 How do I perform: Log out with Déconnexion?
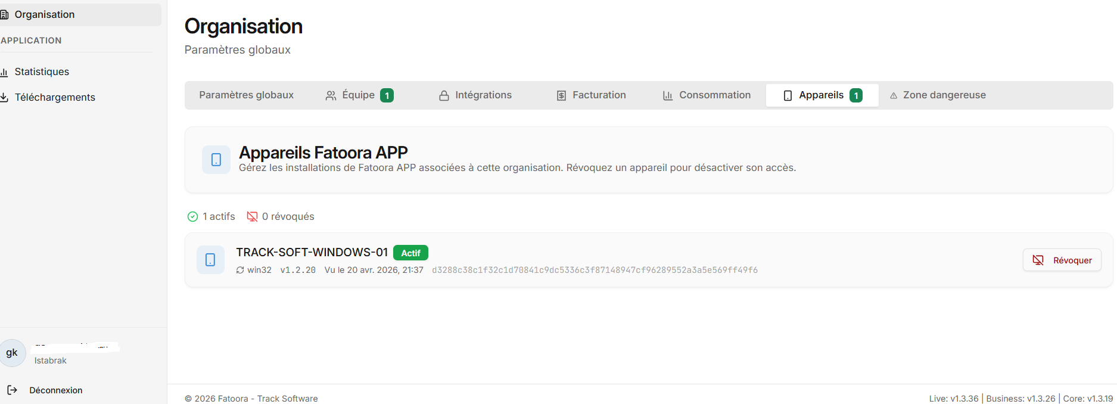pyautogui.click(x=56, y=390)
